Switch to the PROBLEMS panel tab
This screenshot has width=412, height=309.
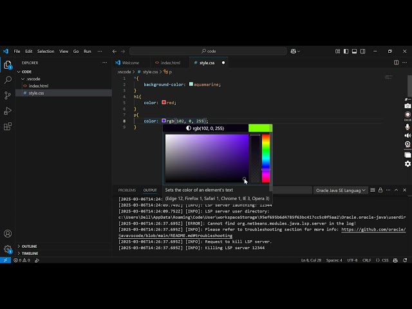(x=127, y=190)
